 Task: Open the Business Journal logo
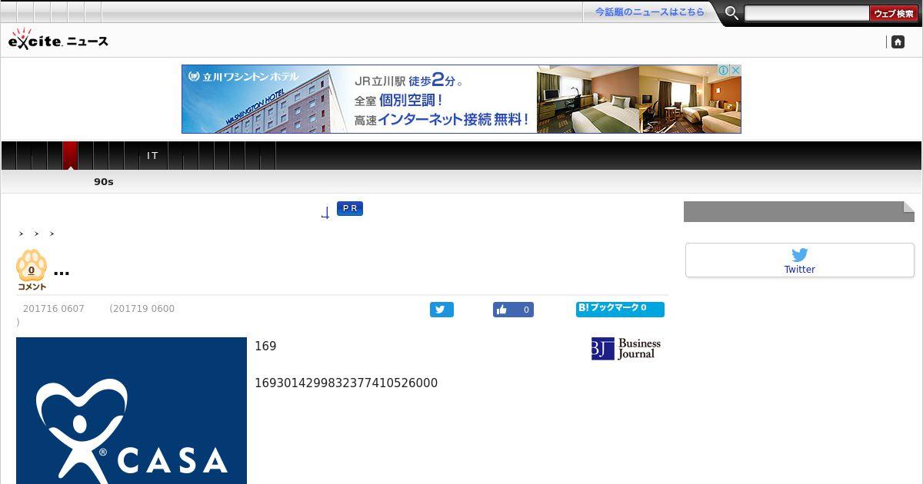(x=626, y=349)
